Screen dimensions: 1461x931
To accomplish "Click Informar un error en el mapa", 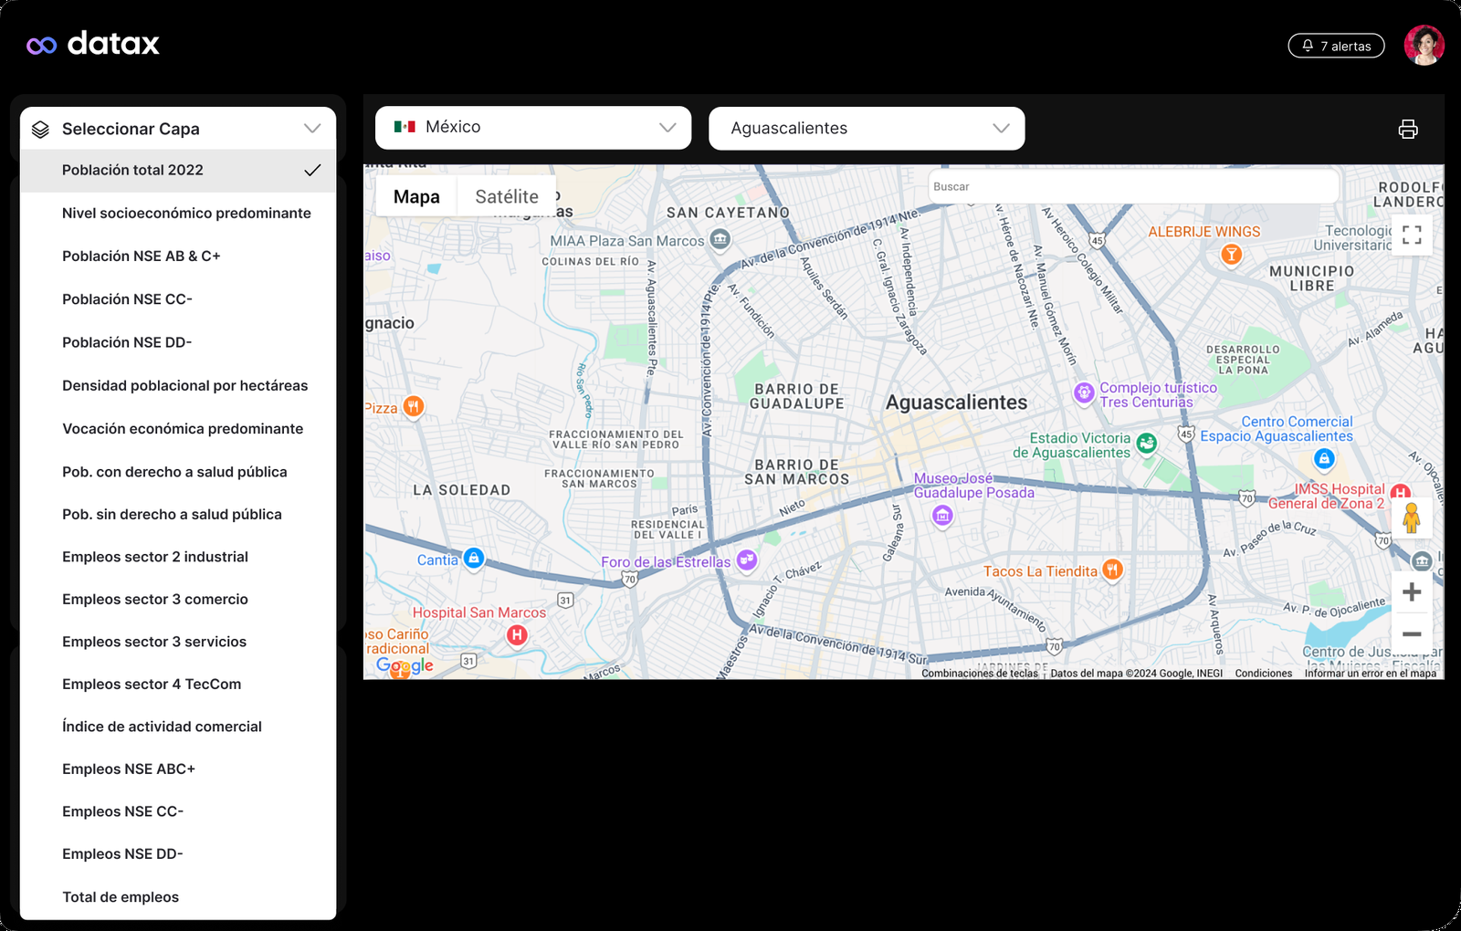I will (x=1370, y=674).
